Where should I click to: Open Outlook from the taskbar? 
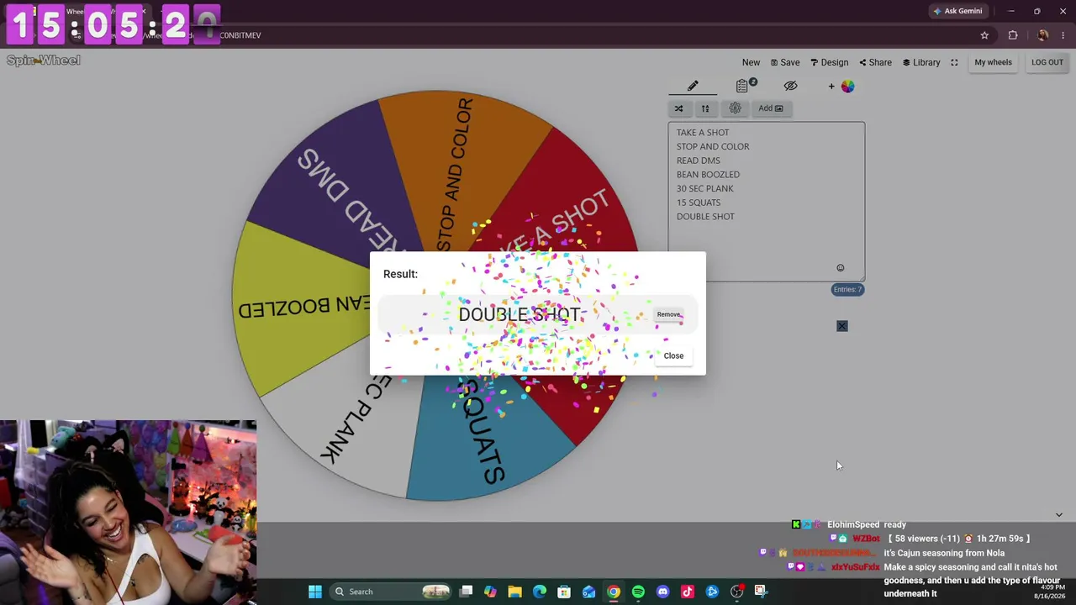click(588, 592)
